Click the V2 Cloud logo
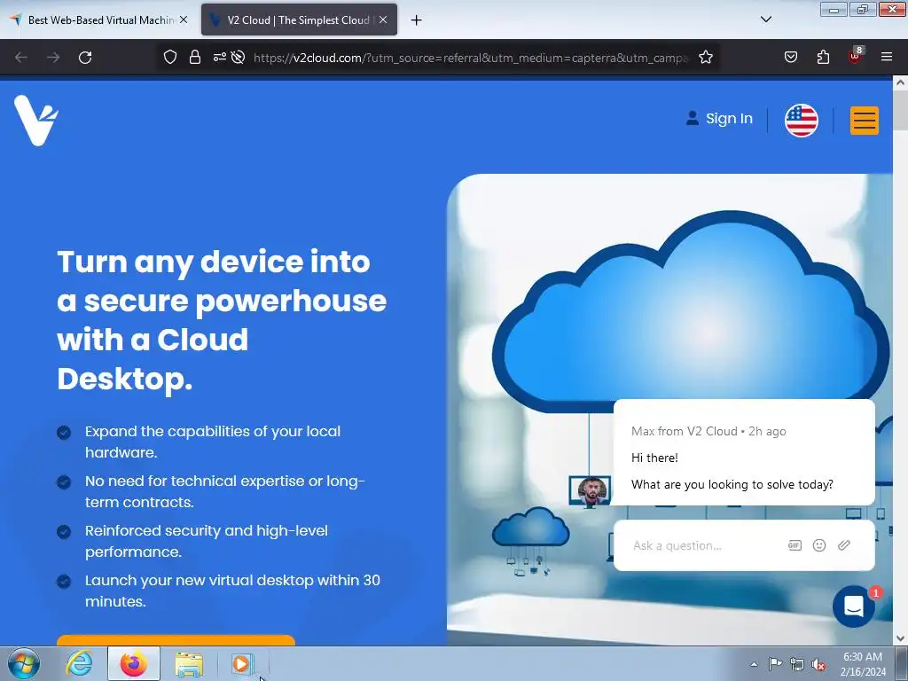Image resolution: width=908 pixels, height=681 pixels. [x=35, y=121]
